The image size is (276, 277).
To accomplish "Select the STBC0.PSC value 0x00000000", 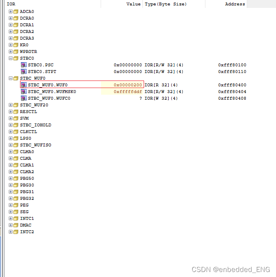I will click(x=128, y=65).
